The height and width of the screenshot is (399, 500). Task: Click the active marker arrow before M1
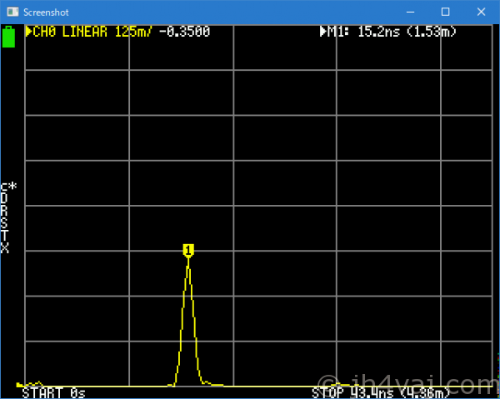pyautogui.click(x=324, y=32)
